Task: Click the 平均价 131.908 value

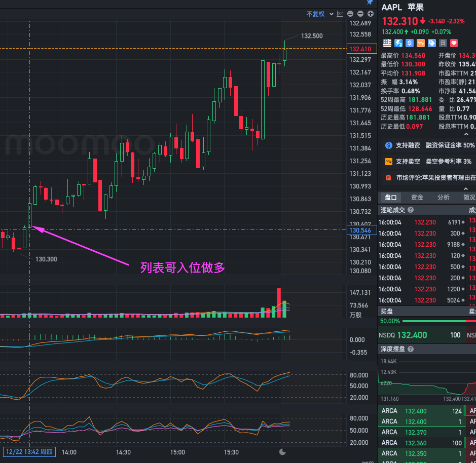Action: (x=413, y=73)
